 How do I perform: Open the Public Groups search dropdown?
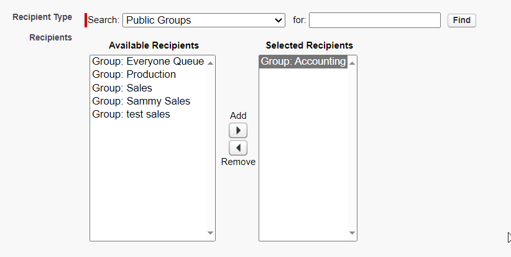(204, 20)
